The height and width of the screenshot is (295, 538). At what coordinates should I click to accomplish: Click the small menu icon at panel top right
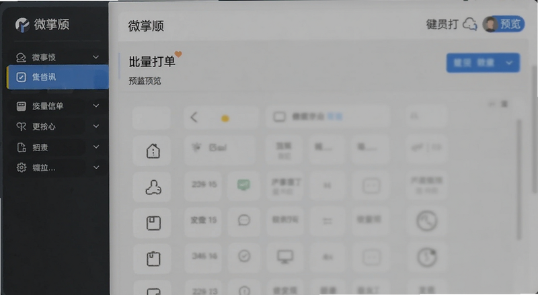pyautogui.click(x=504, y=103)
